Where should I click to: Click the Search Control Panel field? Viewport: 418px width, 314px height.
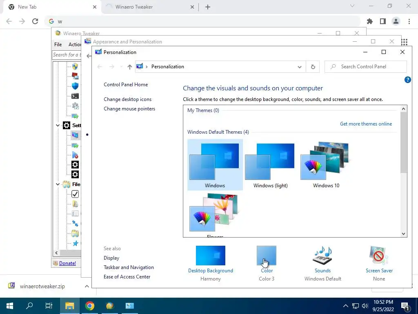[x=366, y=67]
